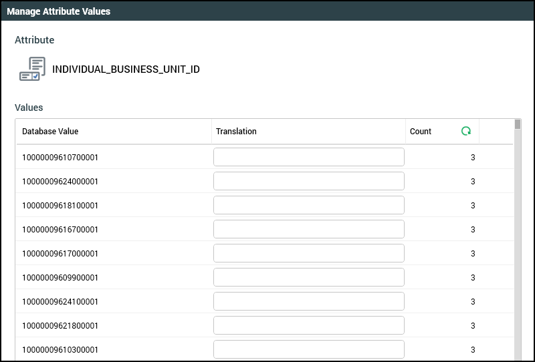Select translation box for 10000009621800001
The height and width of the screenshot is (362, 535).
coord(308,325)
